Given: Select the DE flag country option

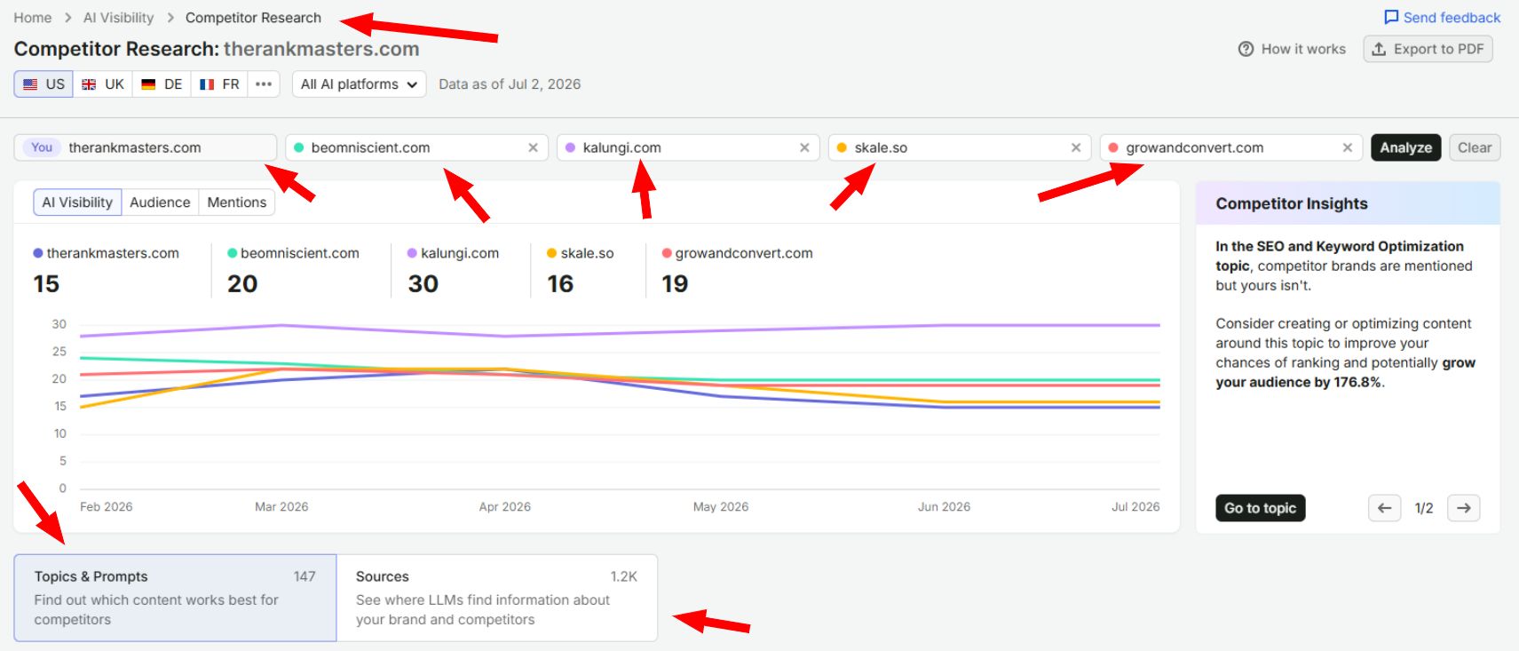Looking at the screenshot, I should [x=162, y=84].
